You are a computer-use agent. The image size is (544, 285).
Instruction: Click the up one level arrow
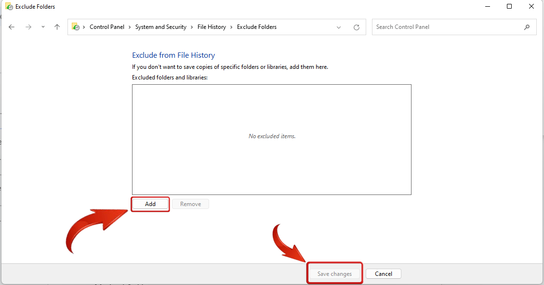[57, 27]
